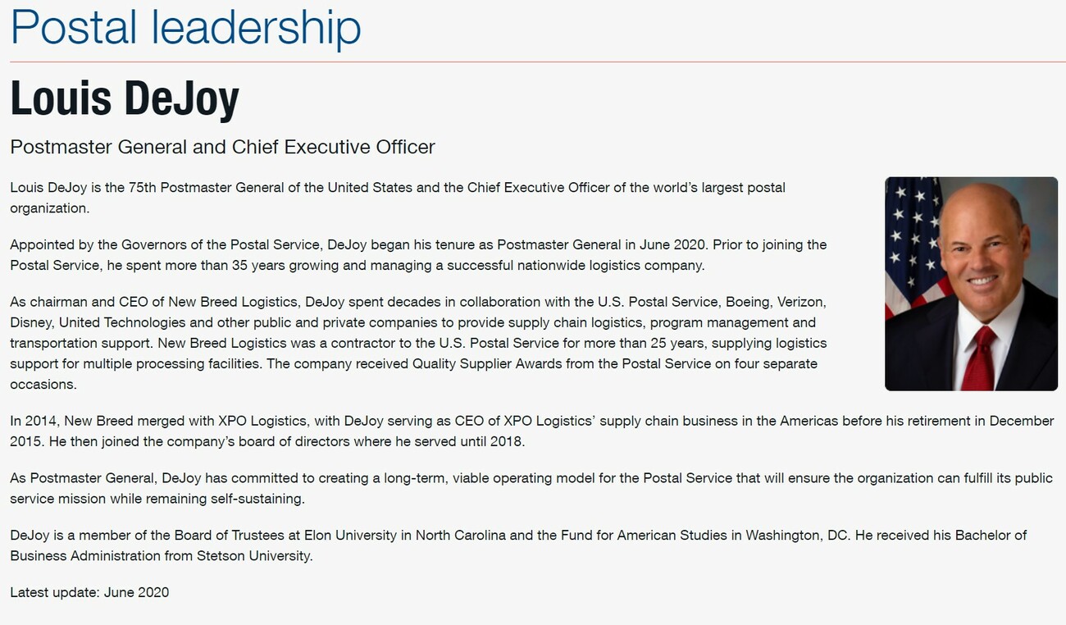This screenshot has width=1066, height=625.
Task: Select the Postmaster General and Chief Executive Officer subtitle
Action: (222, 147)
